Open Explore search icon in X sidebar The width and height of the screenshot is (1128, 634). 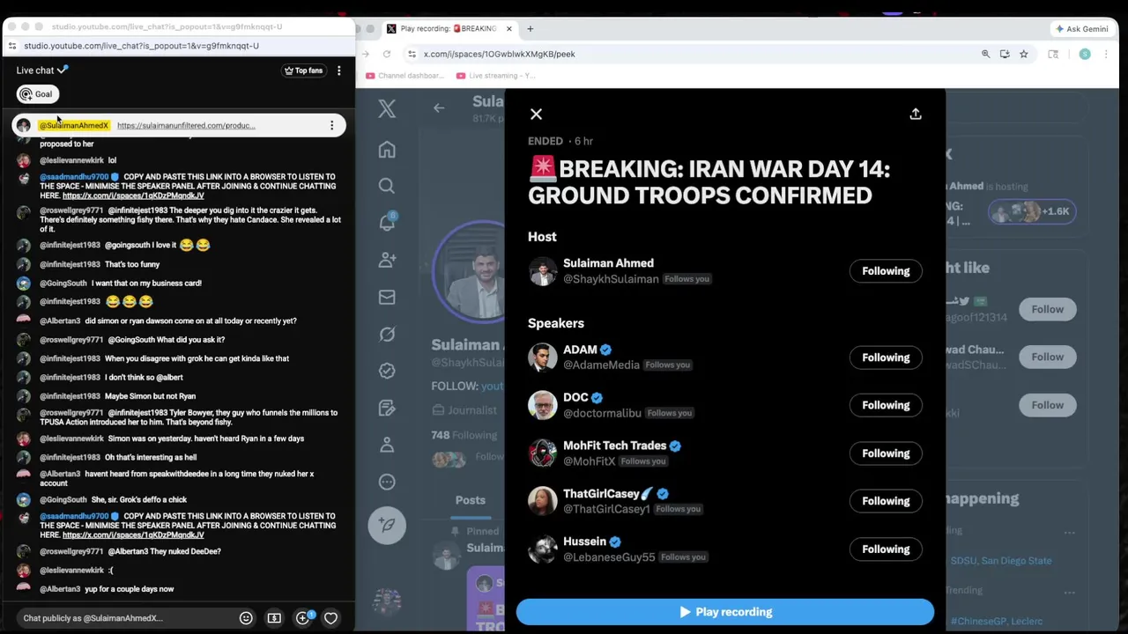[387, 186]
